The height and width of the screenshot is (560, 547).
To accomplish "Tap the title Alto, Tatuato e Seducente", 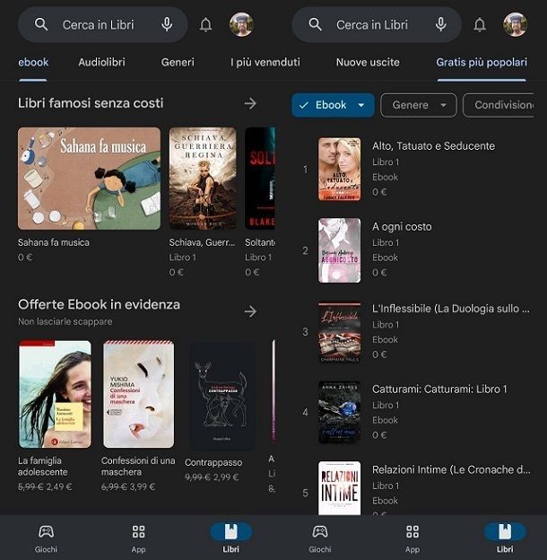I will pyautogui.click(x=433, y=146).
